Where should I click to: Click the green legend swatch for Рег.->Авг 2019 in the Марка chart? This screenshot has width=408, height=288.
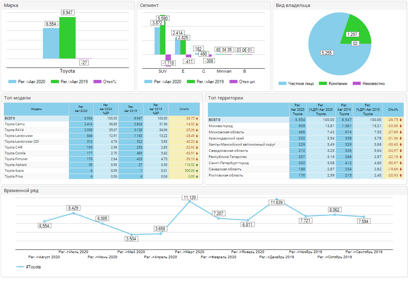[55, 82]
